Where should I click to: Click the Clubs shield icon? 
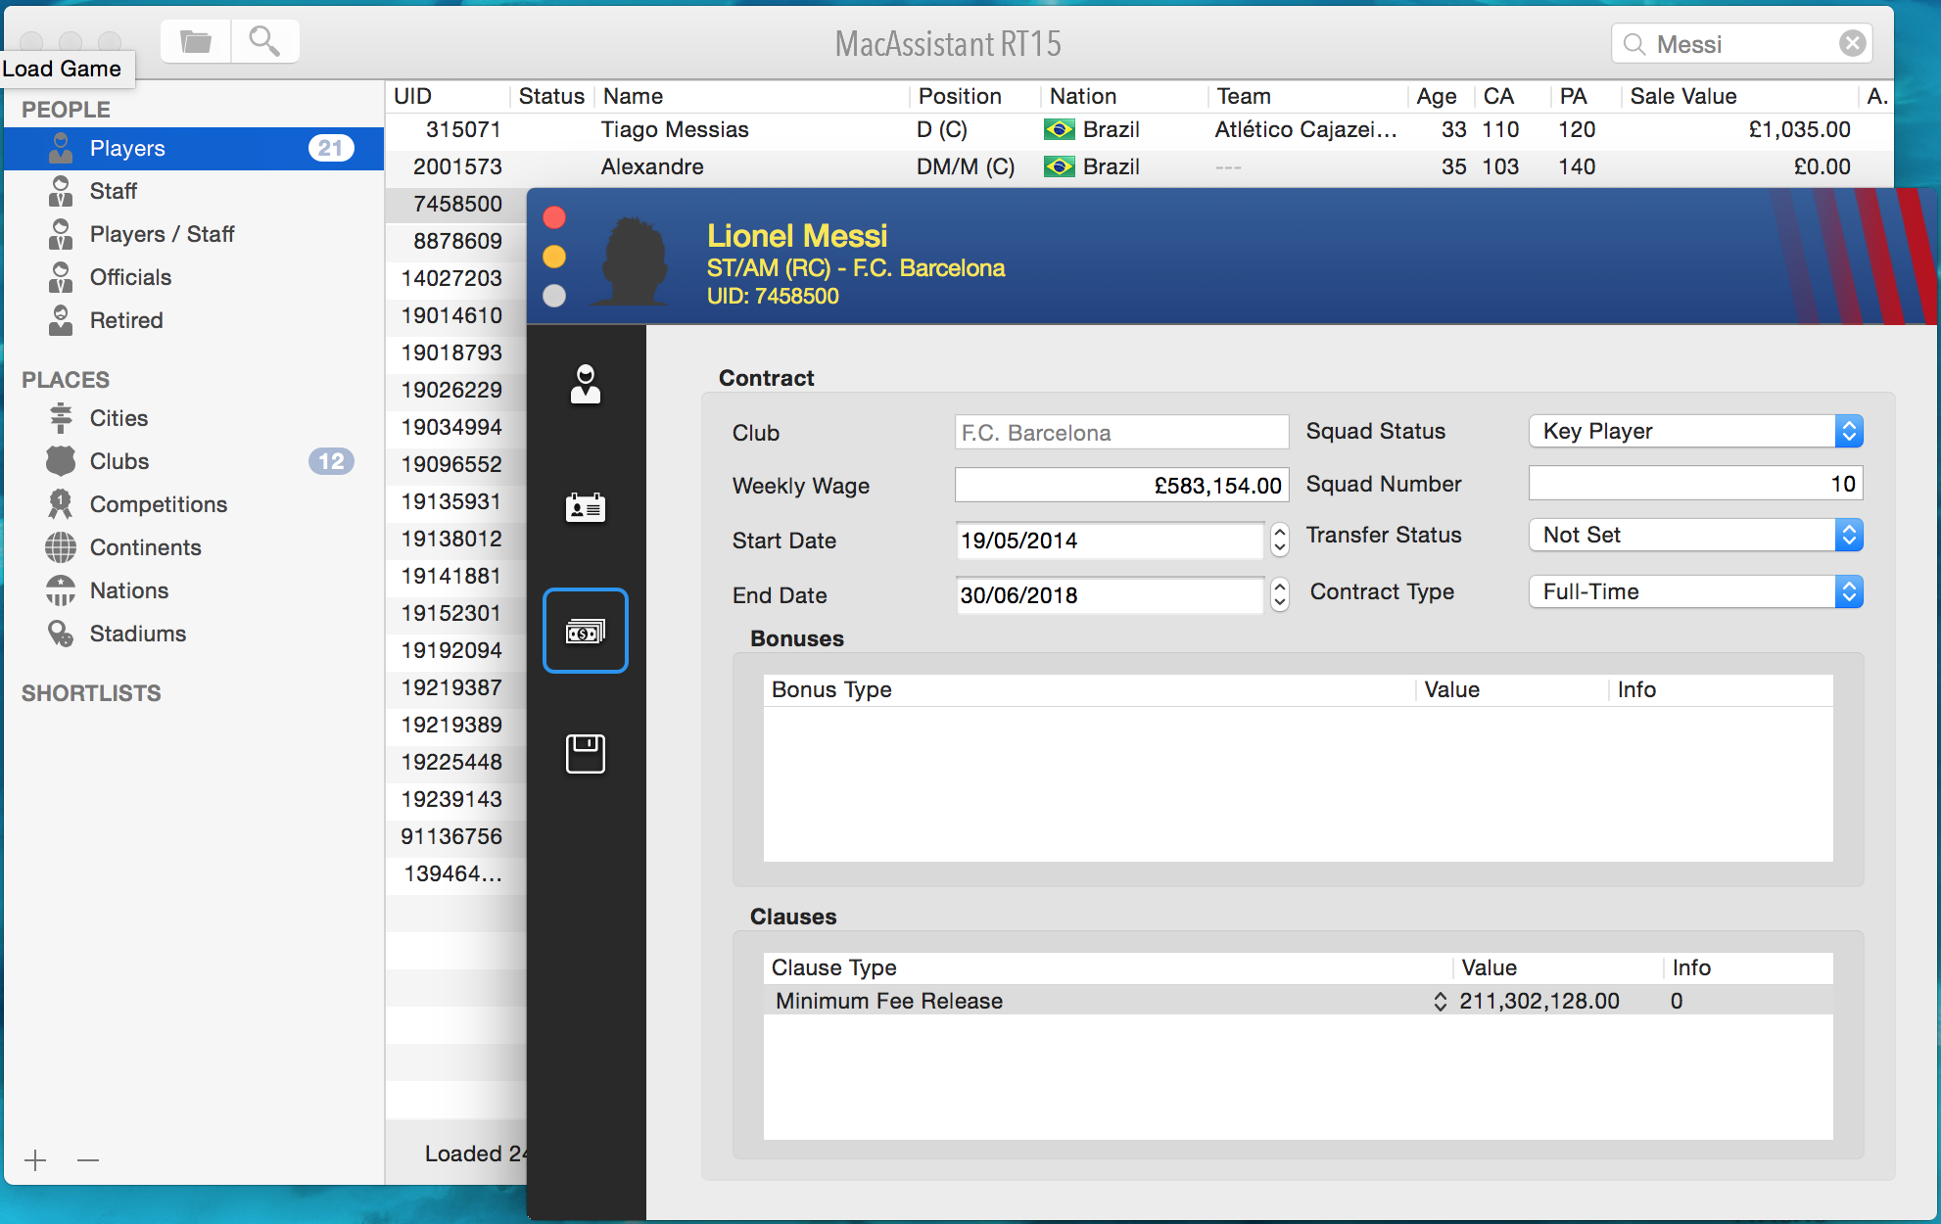pyautogui.click(x=61, y=461)
